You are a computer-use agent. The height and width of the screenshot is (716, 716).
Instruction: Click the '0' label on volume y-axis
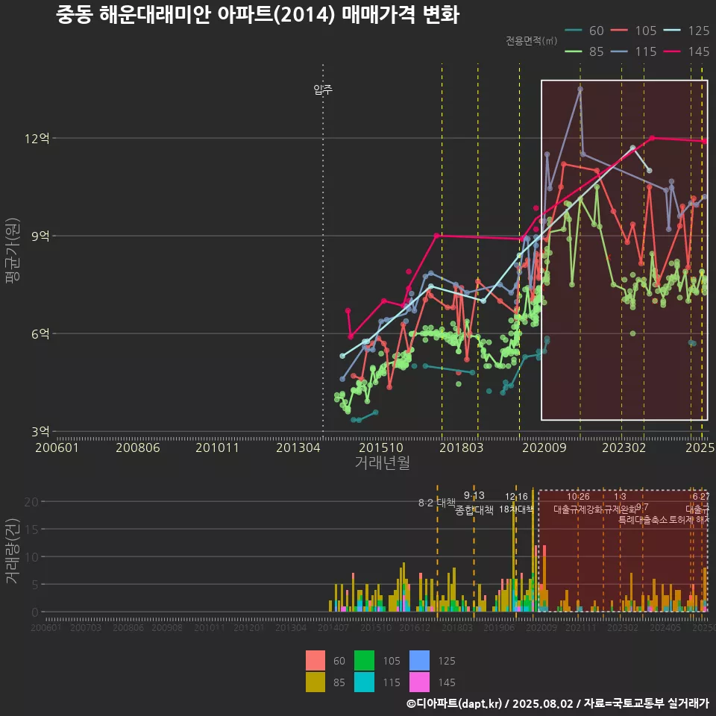35,612
